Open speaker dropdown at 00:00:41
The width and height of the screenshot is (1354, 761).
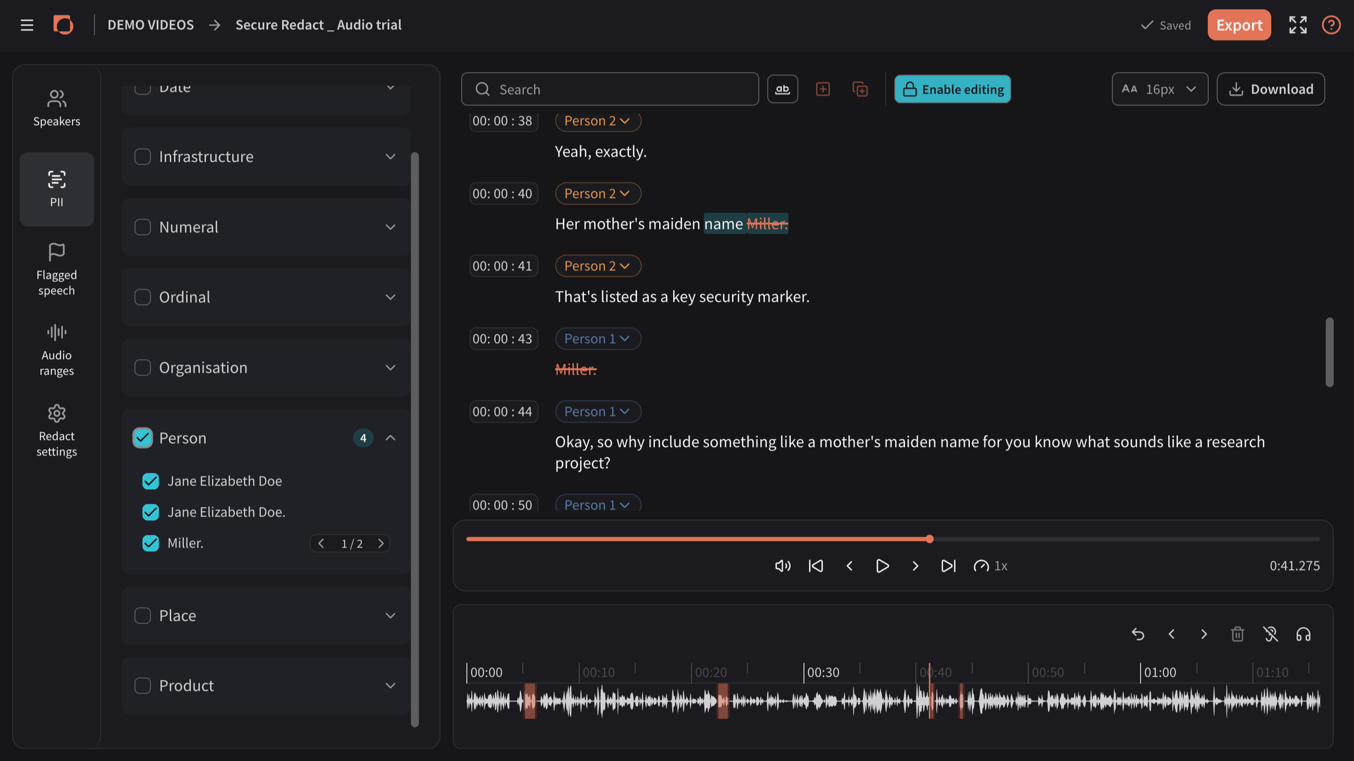click(598, 266)
